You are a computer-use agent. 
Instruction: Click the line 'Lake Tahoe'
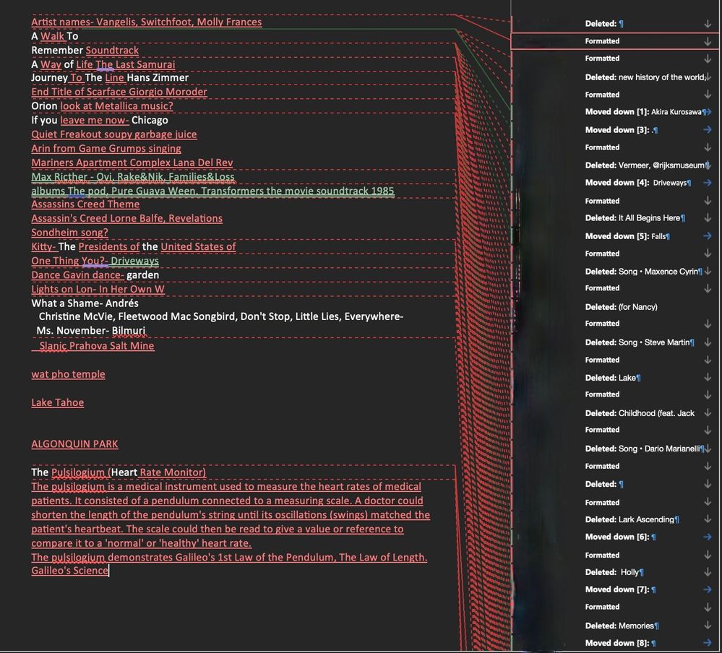[58, 402]
